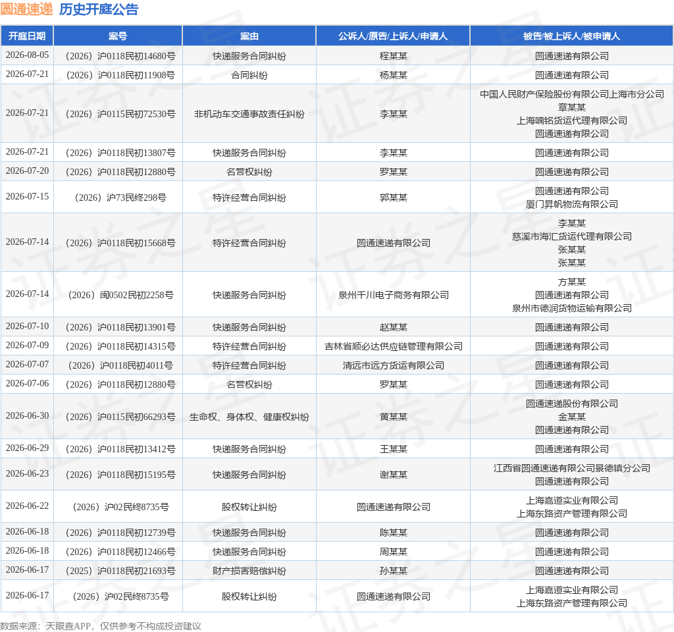Open case (2025)沪0118民初21693号
Screen dimensions: 674x632
[120, 571]
